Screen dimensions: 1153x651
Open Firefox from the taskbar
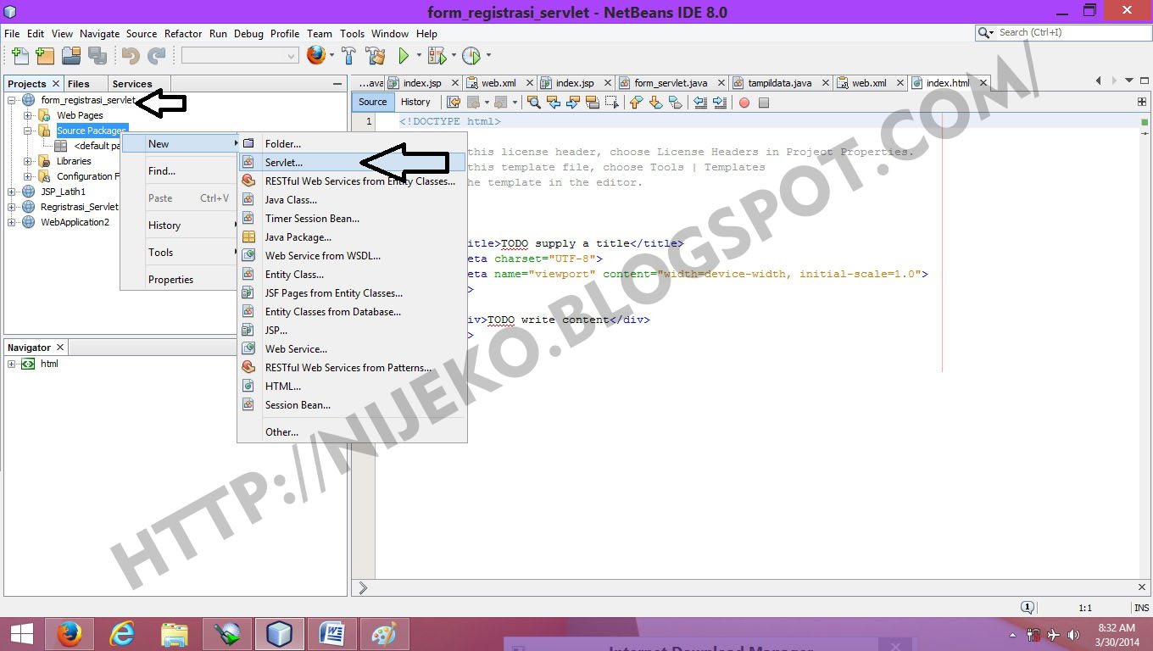(70, 633)
